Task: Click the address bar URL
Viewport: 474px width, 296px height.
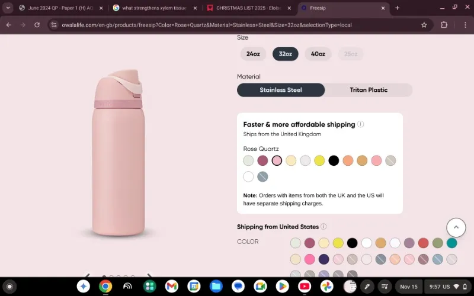Action: [x=206, y=25]
